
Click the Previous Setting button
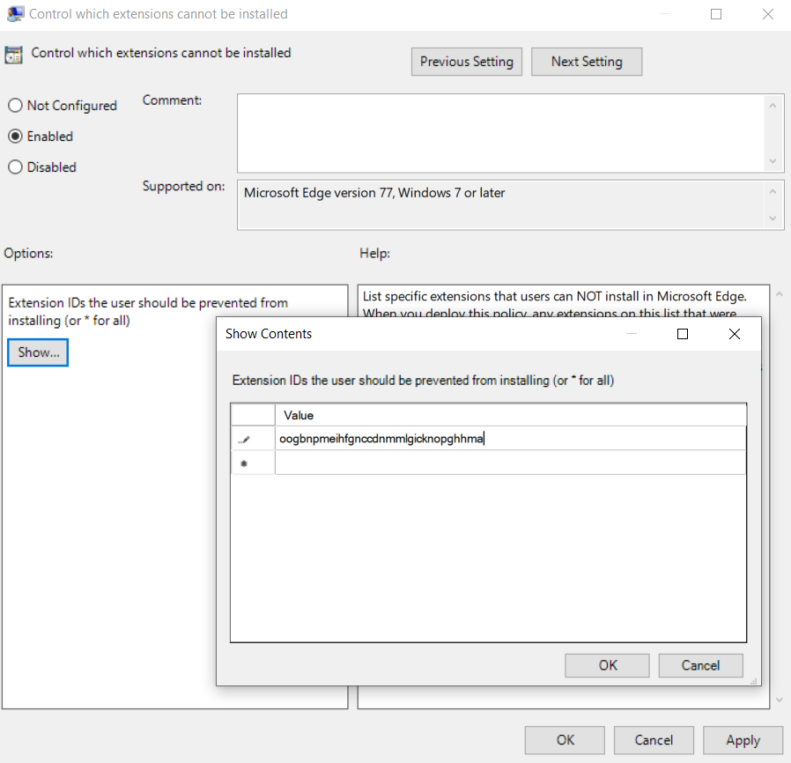(466, 62)
